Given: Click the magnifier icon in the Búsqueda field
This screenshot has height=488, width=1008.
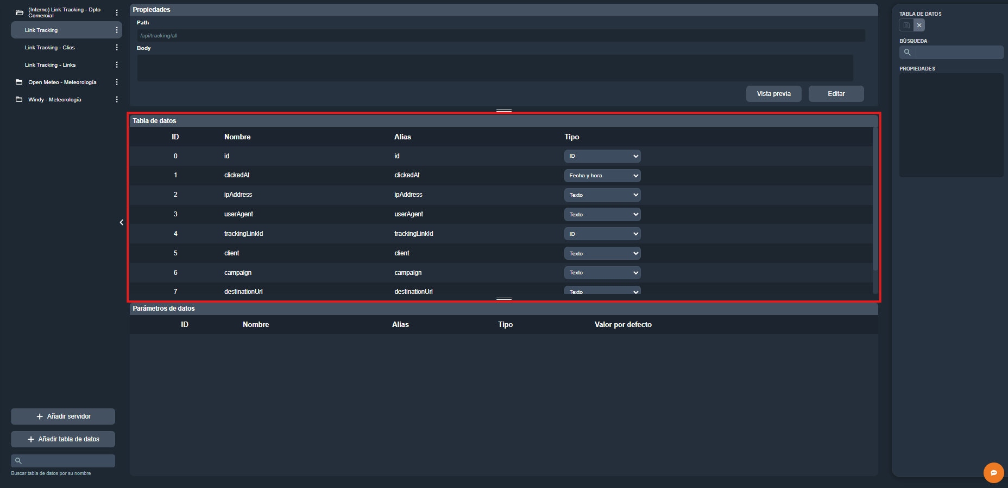Looking at the screenshot, I should 907,53.
